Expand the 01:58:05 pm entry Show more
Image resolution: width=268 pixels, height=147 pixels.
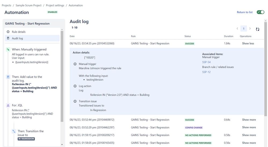pyautogui.click(x=249, y=143)
